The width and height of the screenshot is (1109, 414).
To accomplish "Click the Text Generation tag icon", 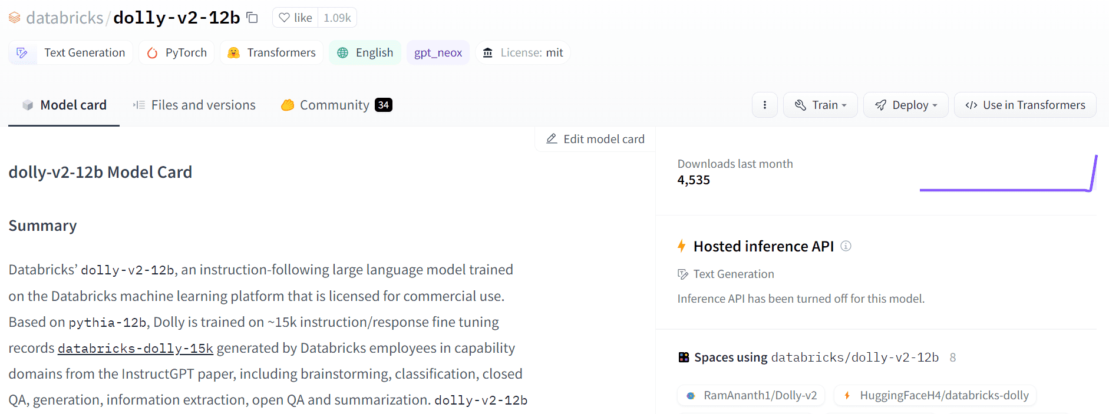I will 22,53.
